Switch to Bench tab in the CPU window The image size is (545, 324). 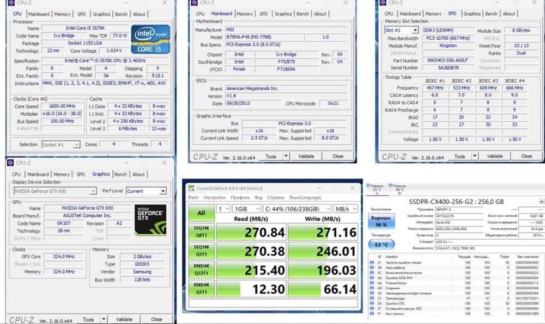pos(121,14)
